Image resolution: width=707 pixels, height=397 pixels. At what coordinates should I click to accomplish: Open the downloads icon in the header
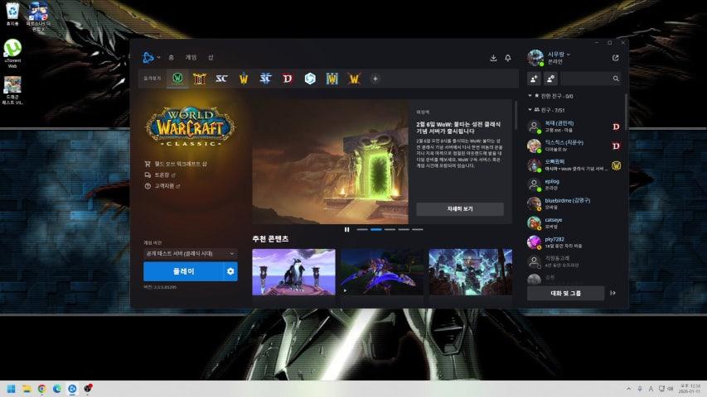coord(493,58)
